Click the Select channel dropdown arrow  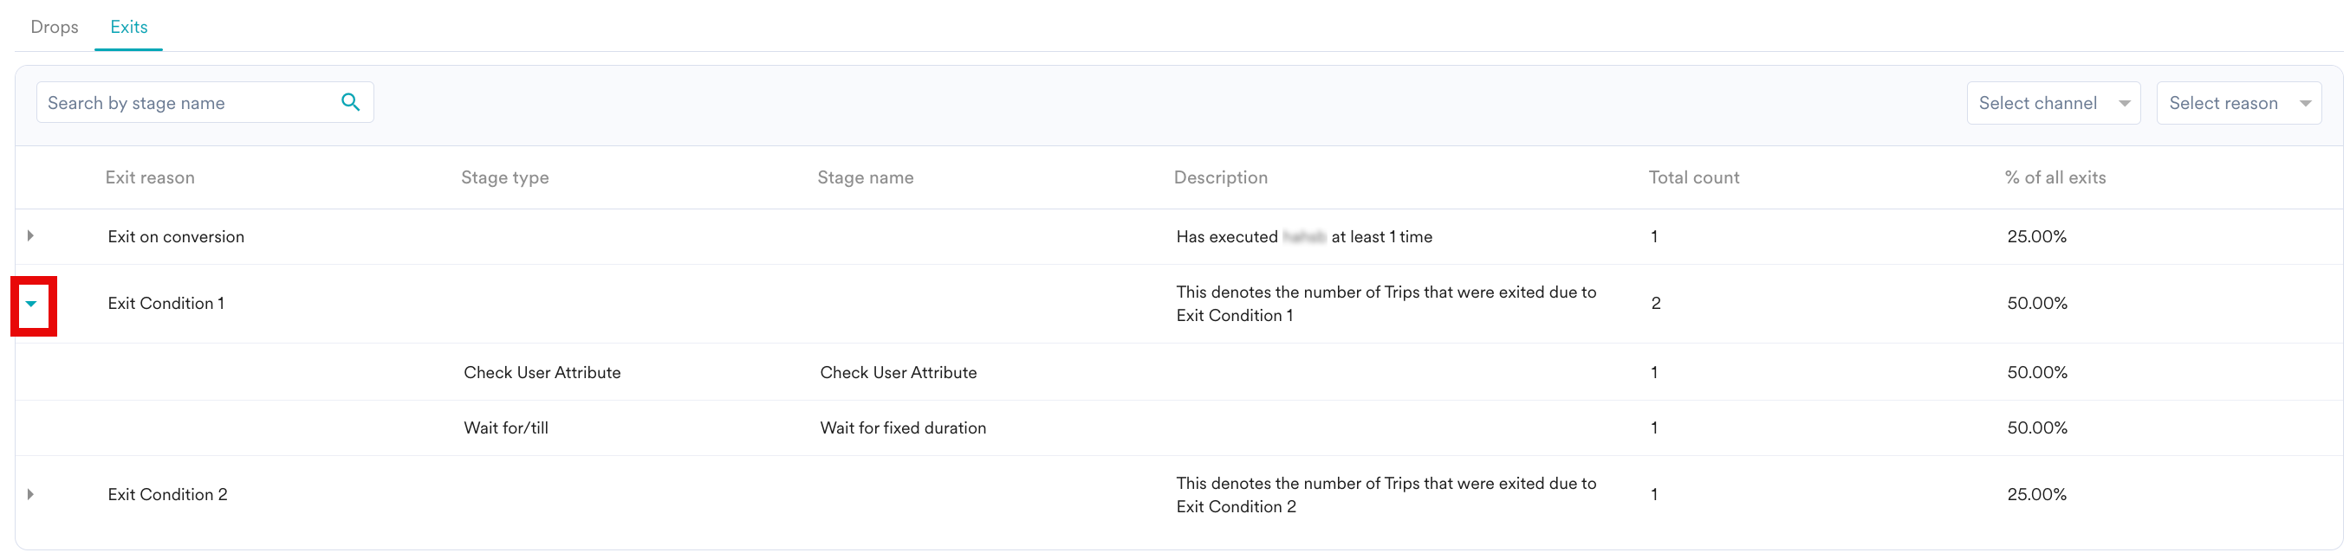coord(2124,104)
